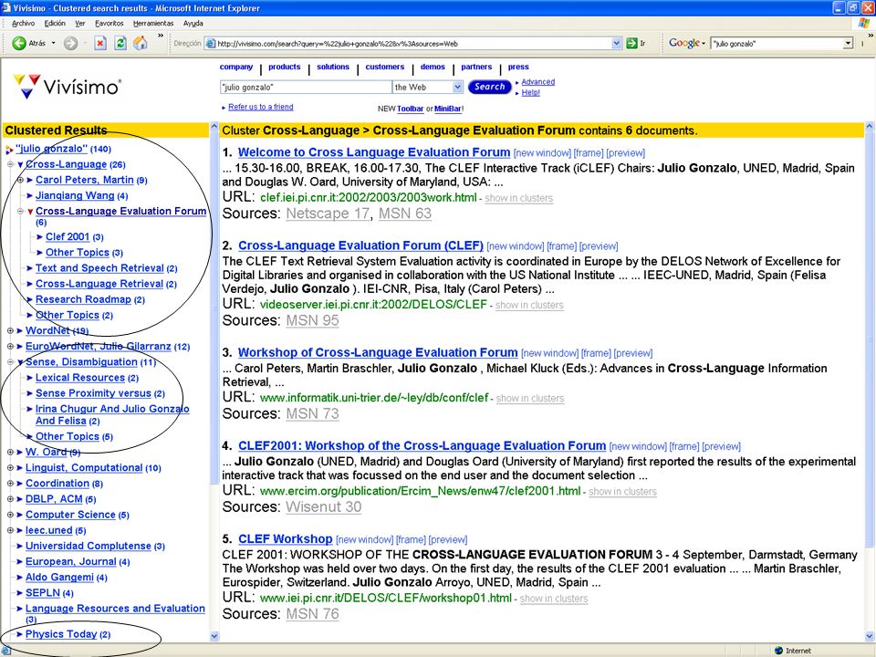This screenshot has height=657, width=876.
Task: Open the Archivo menu
Action: [23, 24]
